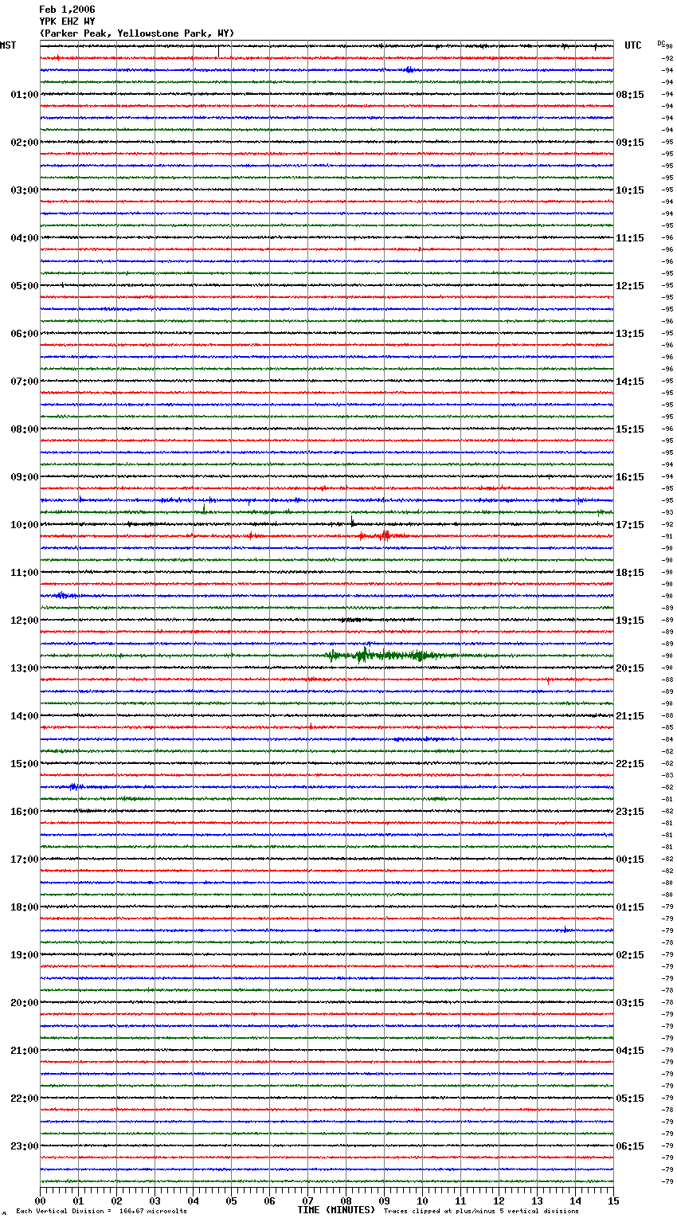This screenshot has width=677, height=1222.
Task: Select the '22:00' MST time label
Action: [x=25, y=1099]
